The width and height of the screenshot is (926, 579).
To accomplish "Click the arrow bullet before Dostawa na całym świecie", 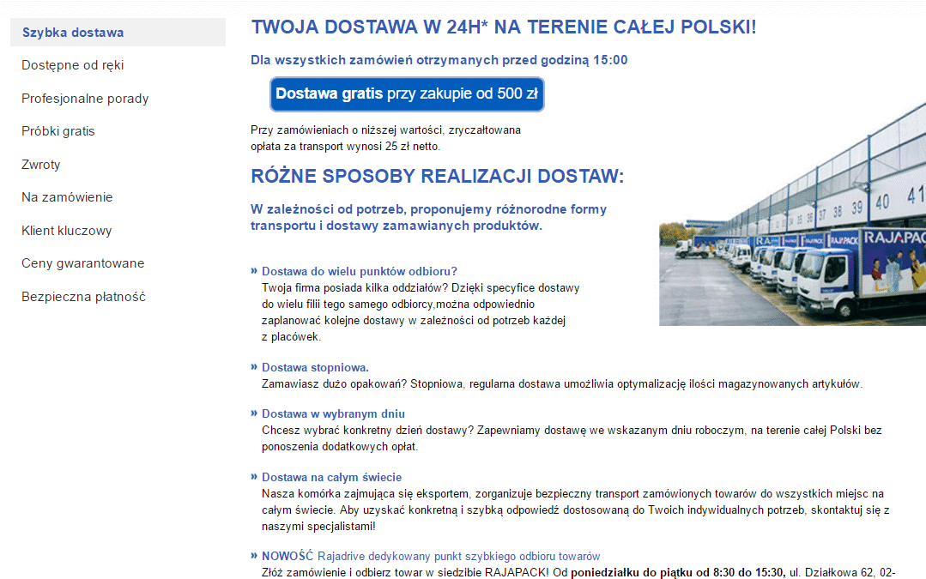I will click(254, 477).
